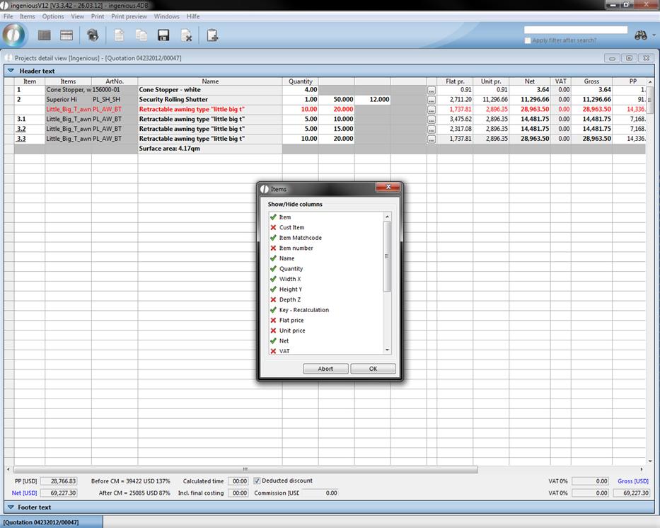Click the calendar table toolbar icon
The height and width of the screenshot is (528, 660).
coord(66,35)
